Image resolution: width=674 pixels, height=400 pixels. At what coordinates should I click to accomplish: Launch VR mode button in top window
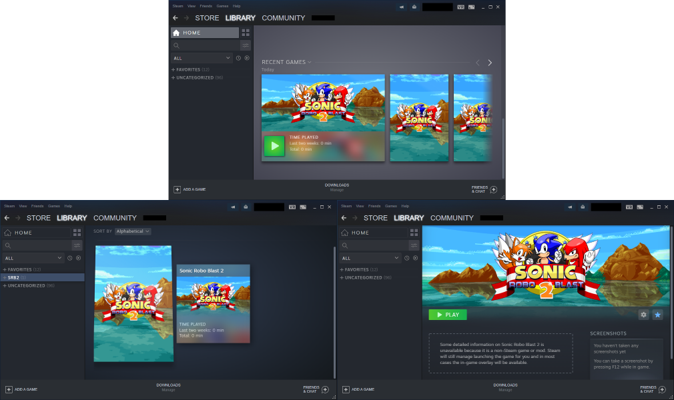click(461, 7)
